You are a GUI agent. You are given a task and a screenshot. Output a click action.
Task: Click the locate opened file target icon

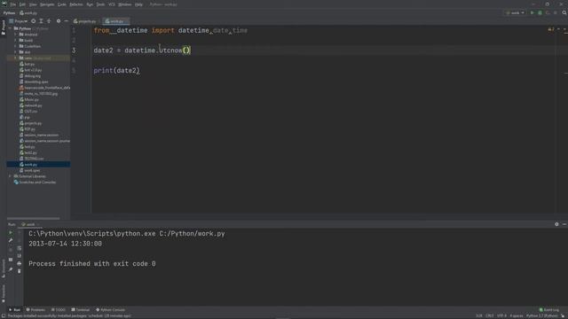coord(34,21)
